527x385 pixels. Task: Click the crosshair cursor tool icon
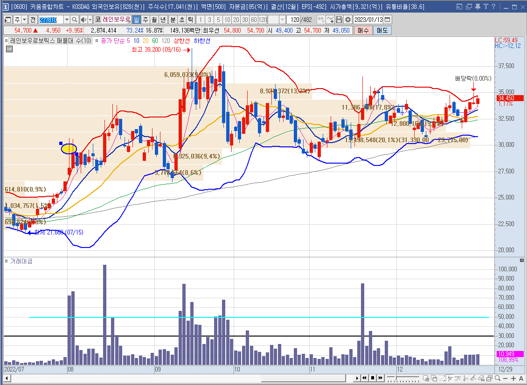(450, 378)
